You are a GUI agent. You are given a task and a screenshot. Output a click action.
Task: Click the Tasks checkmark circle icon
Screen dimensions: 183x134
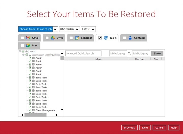(106, 38)
